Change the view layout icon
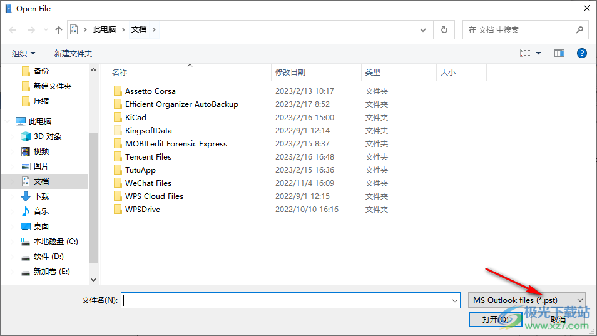Screen dimensions: 597x336 [x=525, y=53]
